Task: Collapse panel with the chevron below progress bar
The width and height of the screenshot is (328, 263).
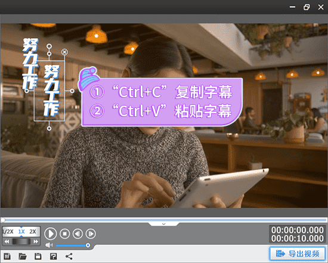Action: (164, 224)
